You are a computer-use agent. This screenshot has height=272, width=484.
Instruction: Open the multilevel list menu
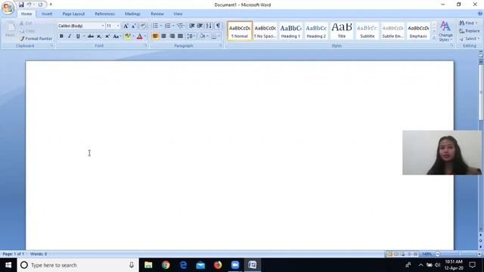click(x=180, y=26)
